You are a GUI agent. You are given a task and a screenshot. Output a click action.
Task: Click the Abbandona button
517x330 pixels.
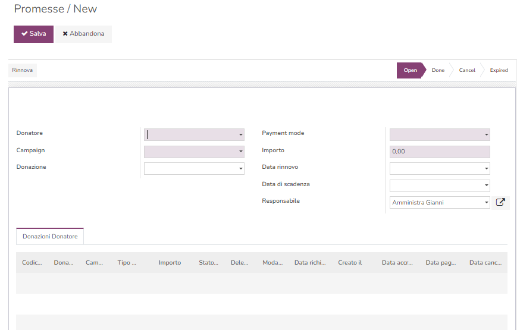pyautogui.click(x=83, y=34)
